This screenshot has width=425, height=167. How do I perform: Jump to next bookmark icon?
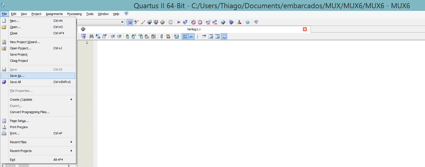tap(134, 36)
